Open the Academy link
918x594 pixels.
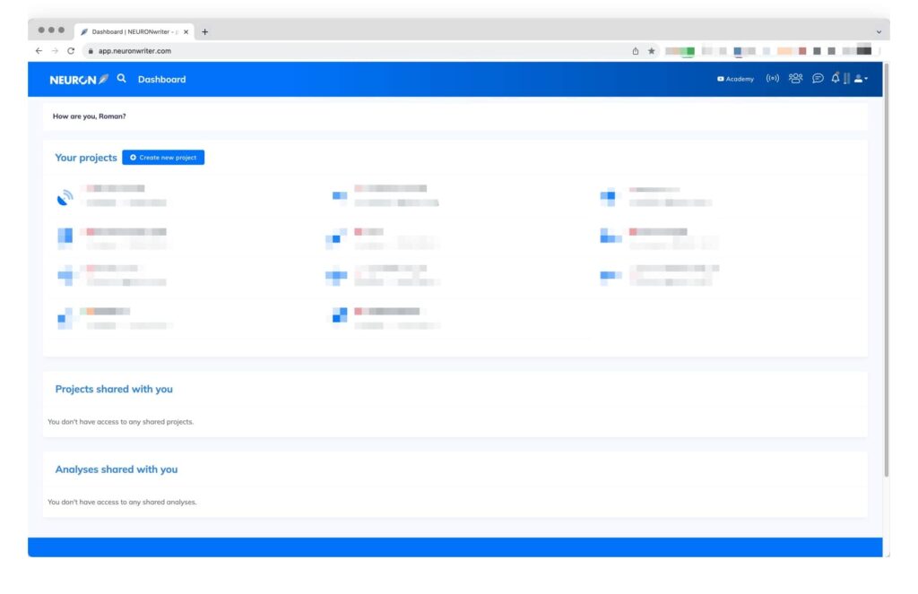735,79
